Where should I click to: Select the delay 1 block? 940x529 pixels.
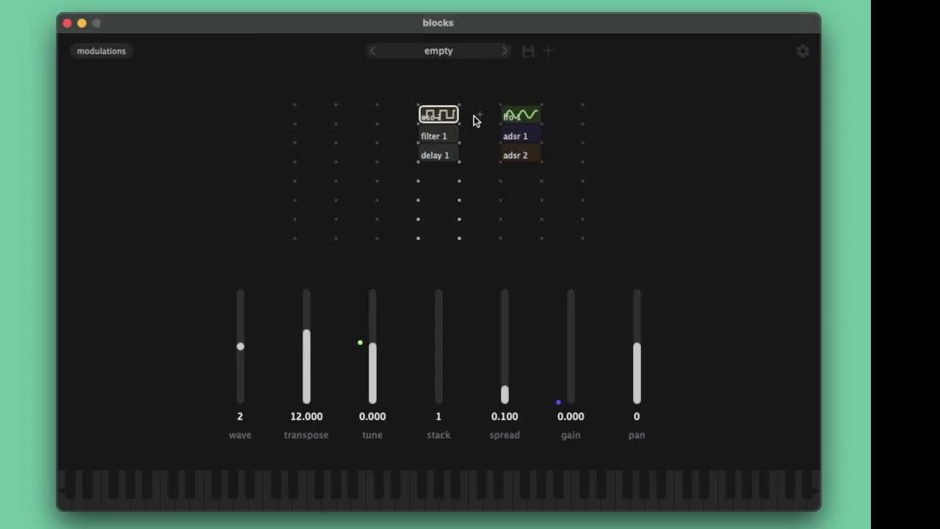pyautogui.click(x=438, y=155)
